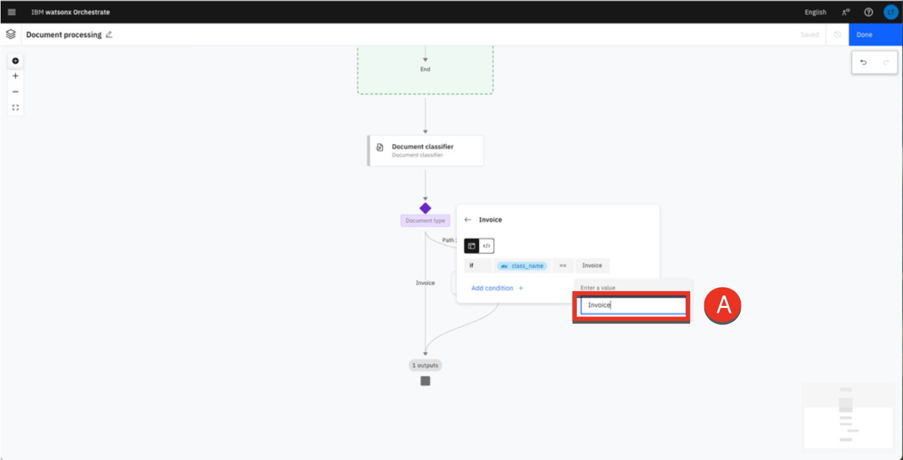
Task: Go back using the Invoice panel arrow
Action: click(468, 219)
